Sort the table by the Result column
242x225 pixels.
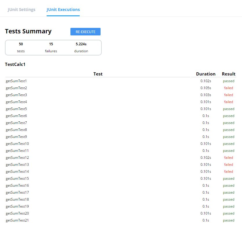pos(229,74)
